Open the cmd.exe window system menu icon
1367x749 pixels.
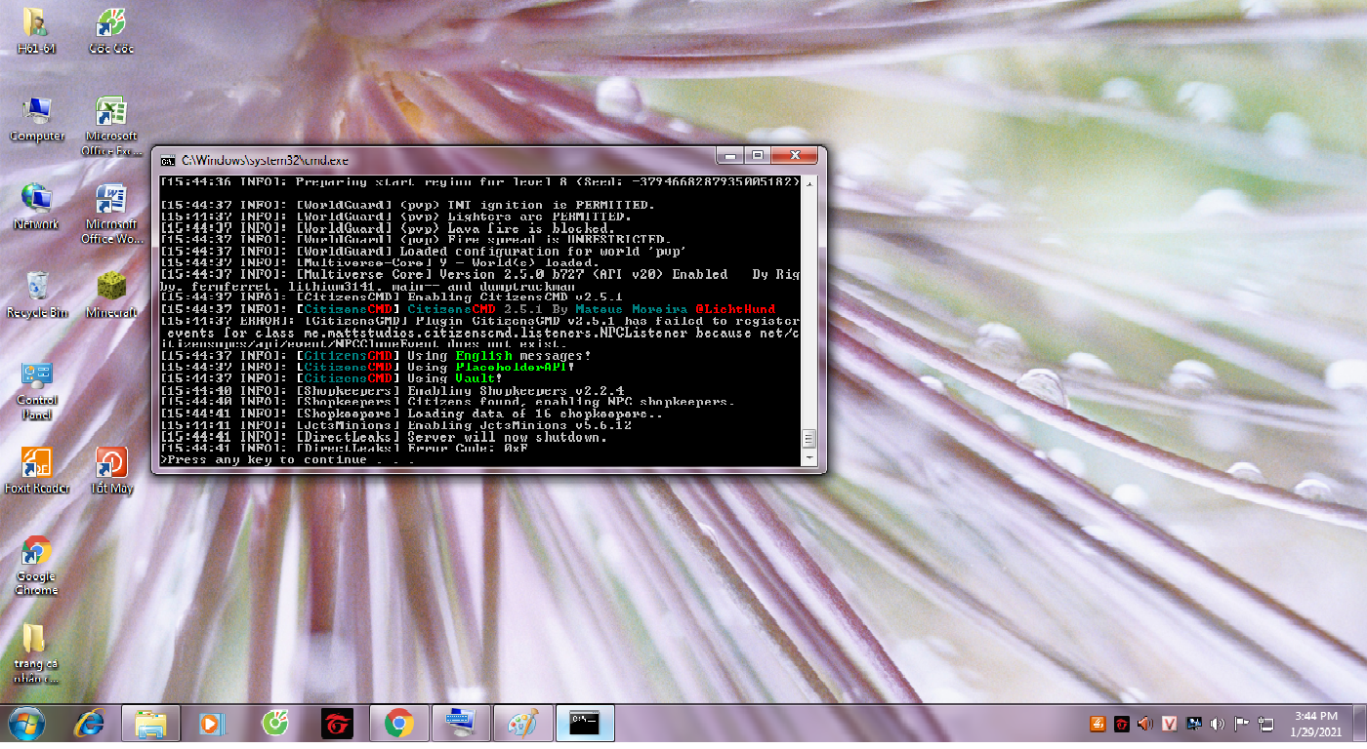pos(168,160)
